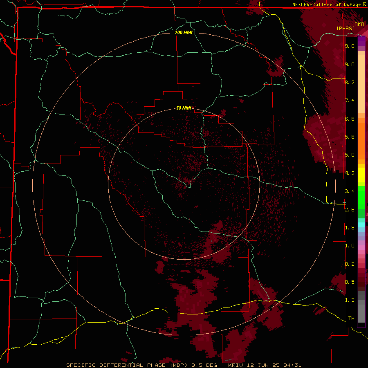Pick the bright orange band of the color bar
Screen dimensions: 368x368
click(361, 141)
